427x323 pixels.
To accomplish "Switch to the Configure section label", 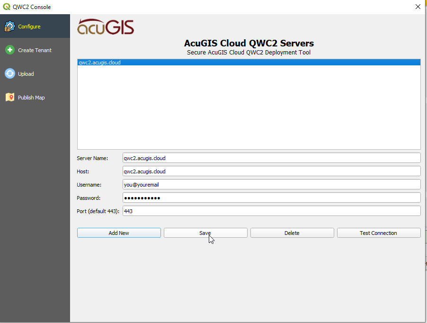I will coord(29,27).
